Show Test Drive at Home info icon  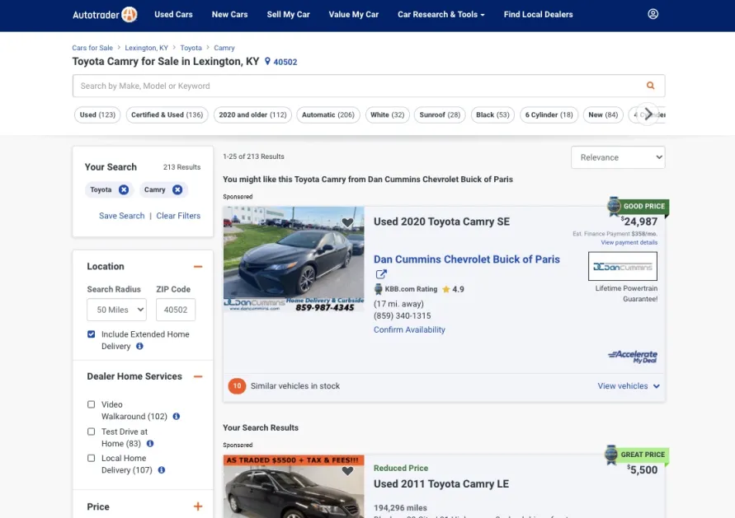(150, 444)
